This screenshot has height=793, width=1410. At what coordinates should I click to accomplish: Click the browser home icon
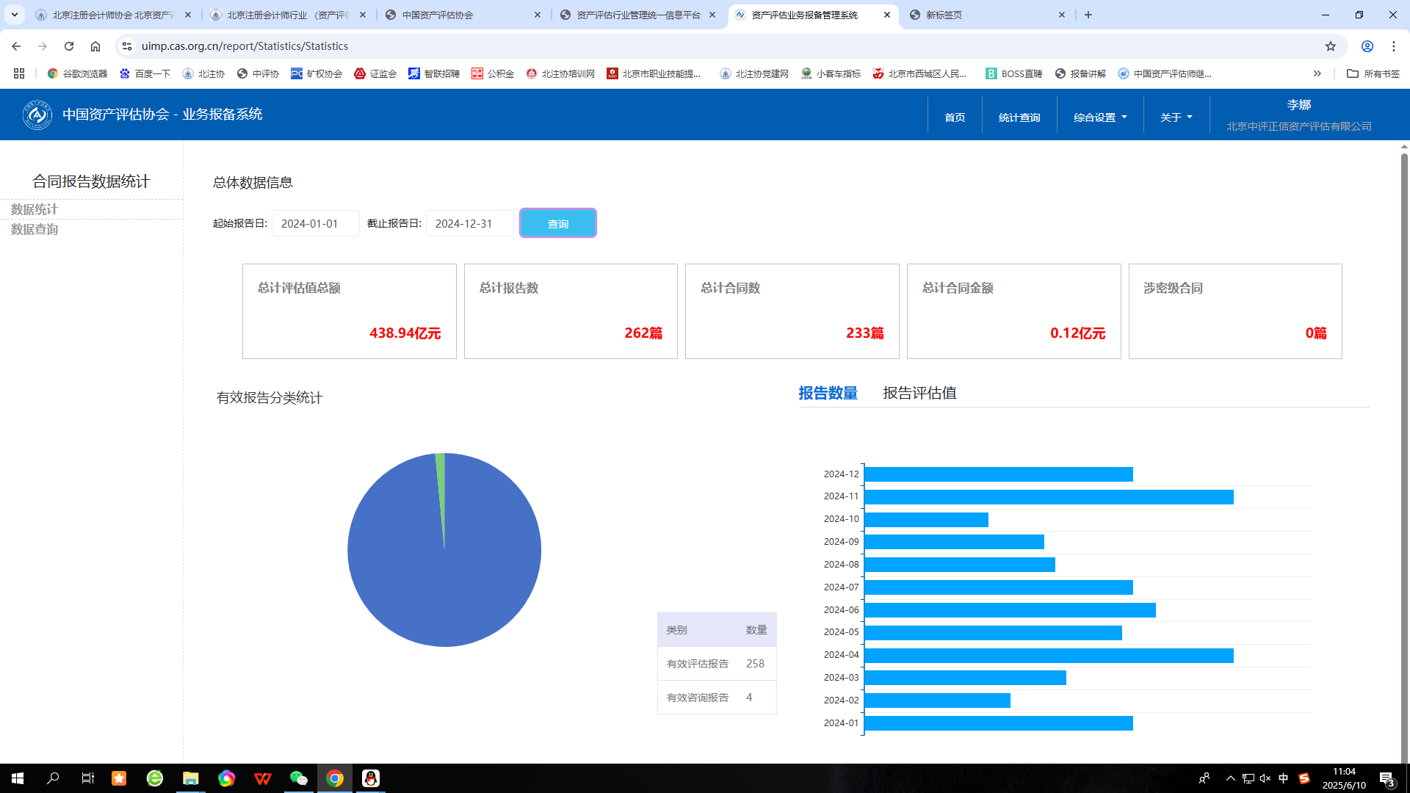click(x=95, y=46)
